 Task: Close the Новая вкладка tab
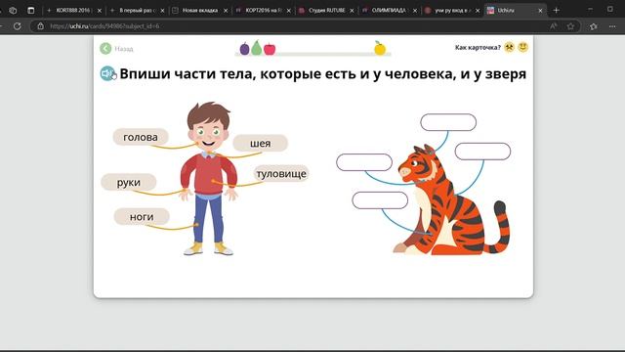click(226, 11)
